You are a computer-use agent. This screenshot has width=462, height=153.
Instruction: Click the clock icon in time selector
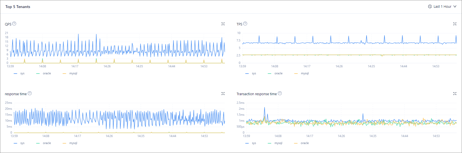430,7
